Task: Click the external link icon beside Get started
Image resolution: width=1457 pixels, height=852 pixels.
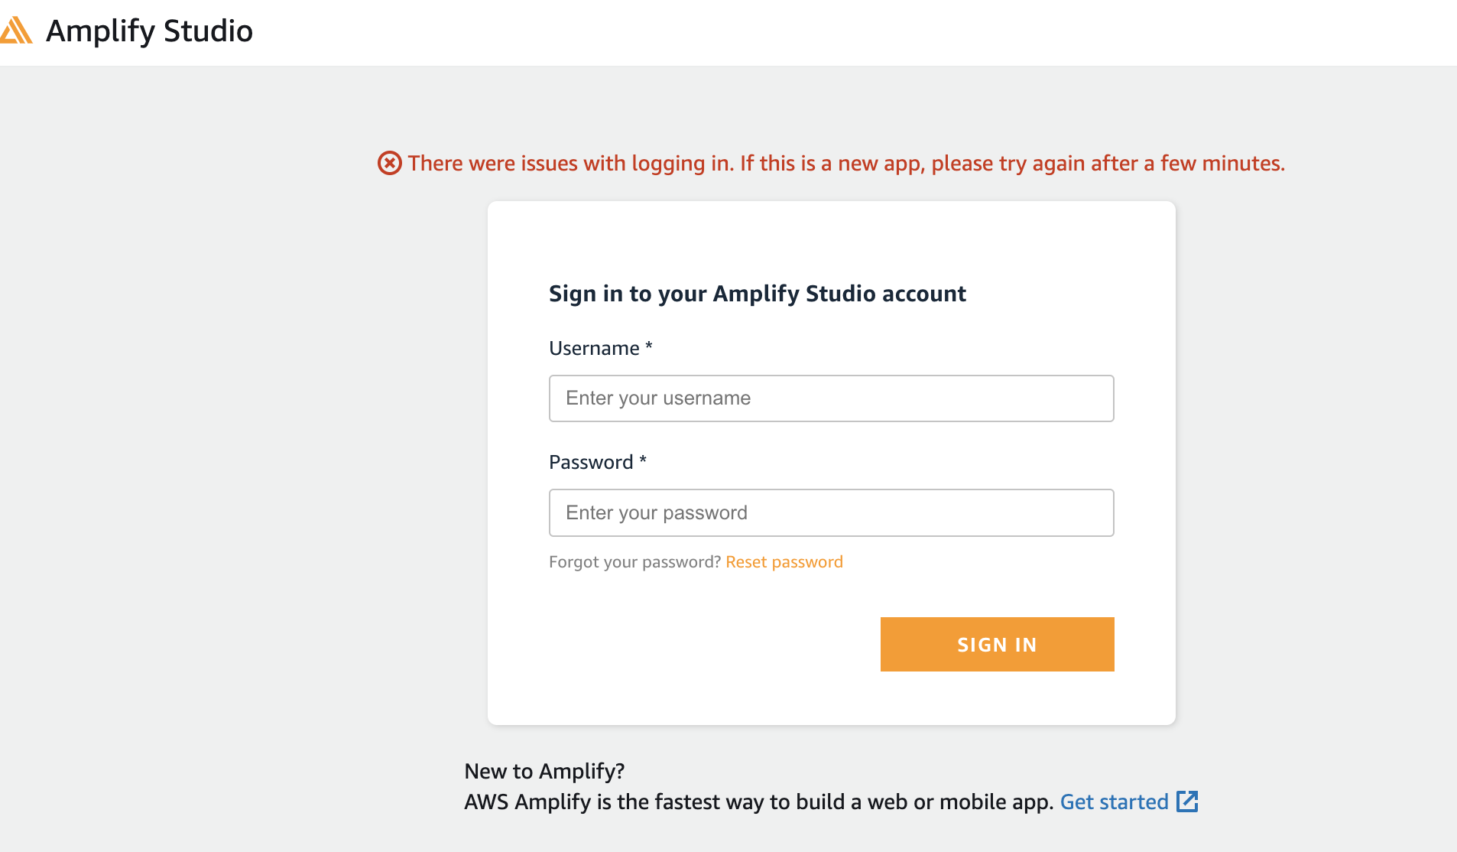Action: click(1187, 802)
